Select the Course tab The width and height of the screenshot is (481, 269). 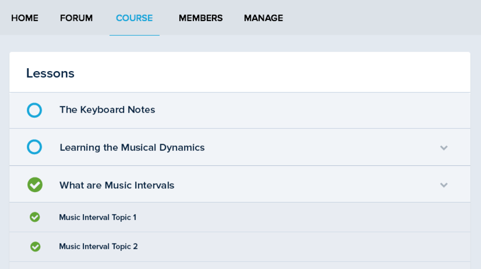[134, 18]
